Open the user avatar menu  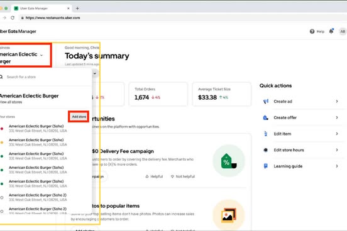[343, 31]
